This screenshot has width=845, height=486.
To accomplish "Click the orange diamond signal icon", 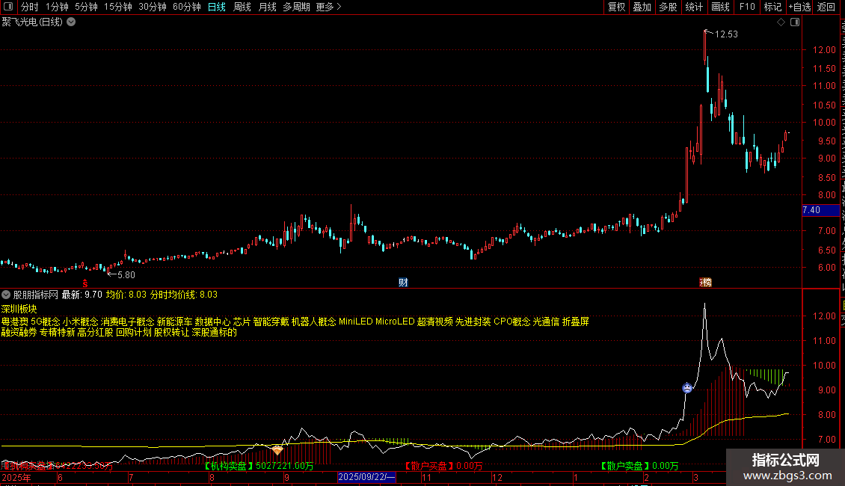I will (x=277, y=449).
